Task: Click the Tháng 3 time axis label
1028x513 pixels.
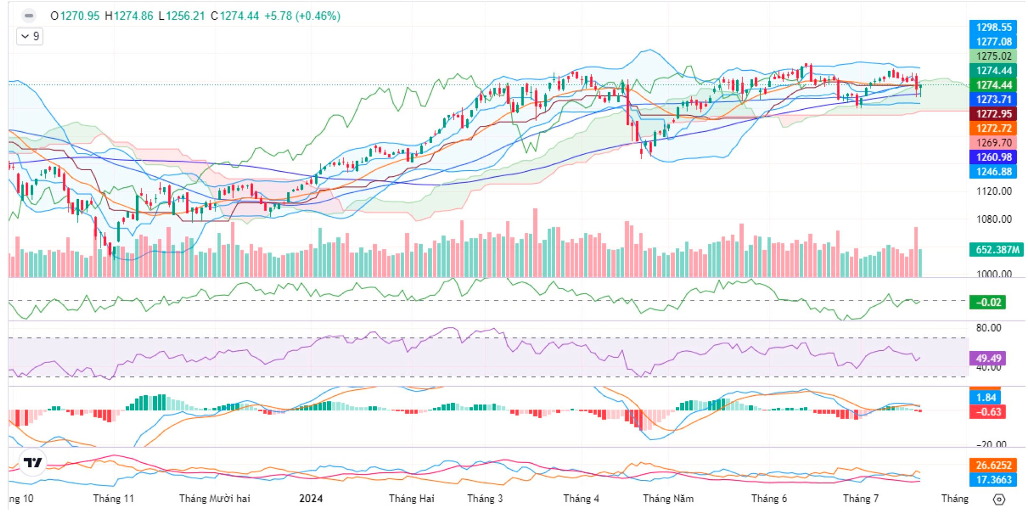Action: point(485,499)
